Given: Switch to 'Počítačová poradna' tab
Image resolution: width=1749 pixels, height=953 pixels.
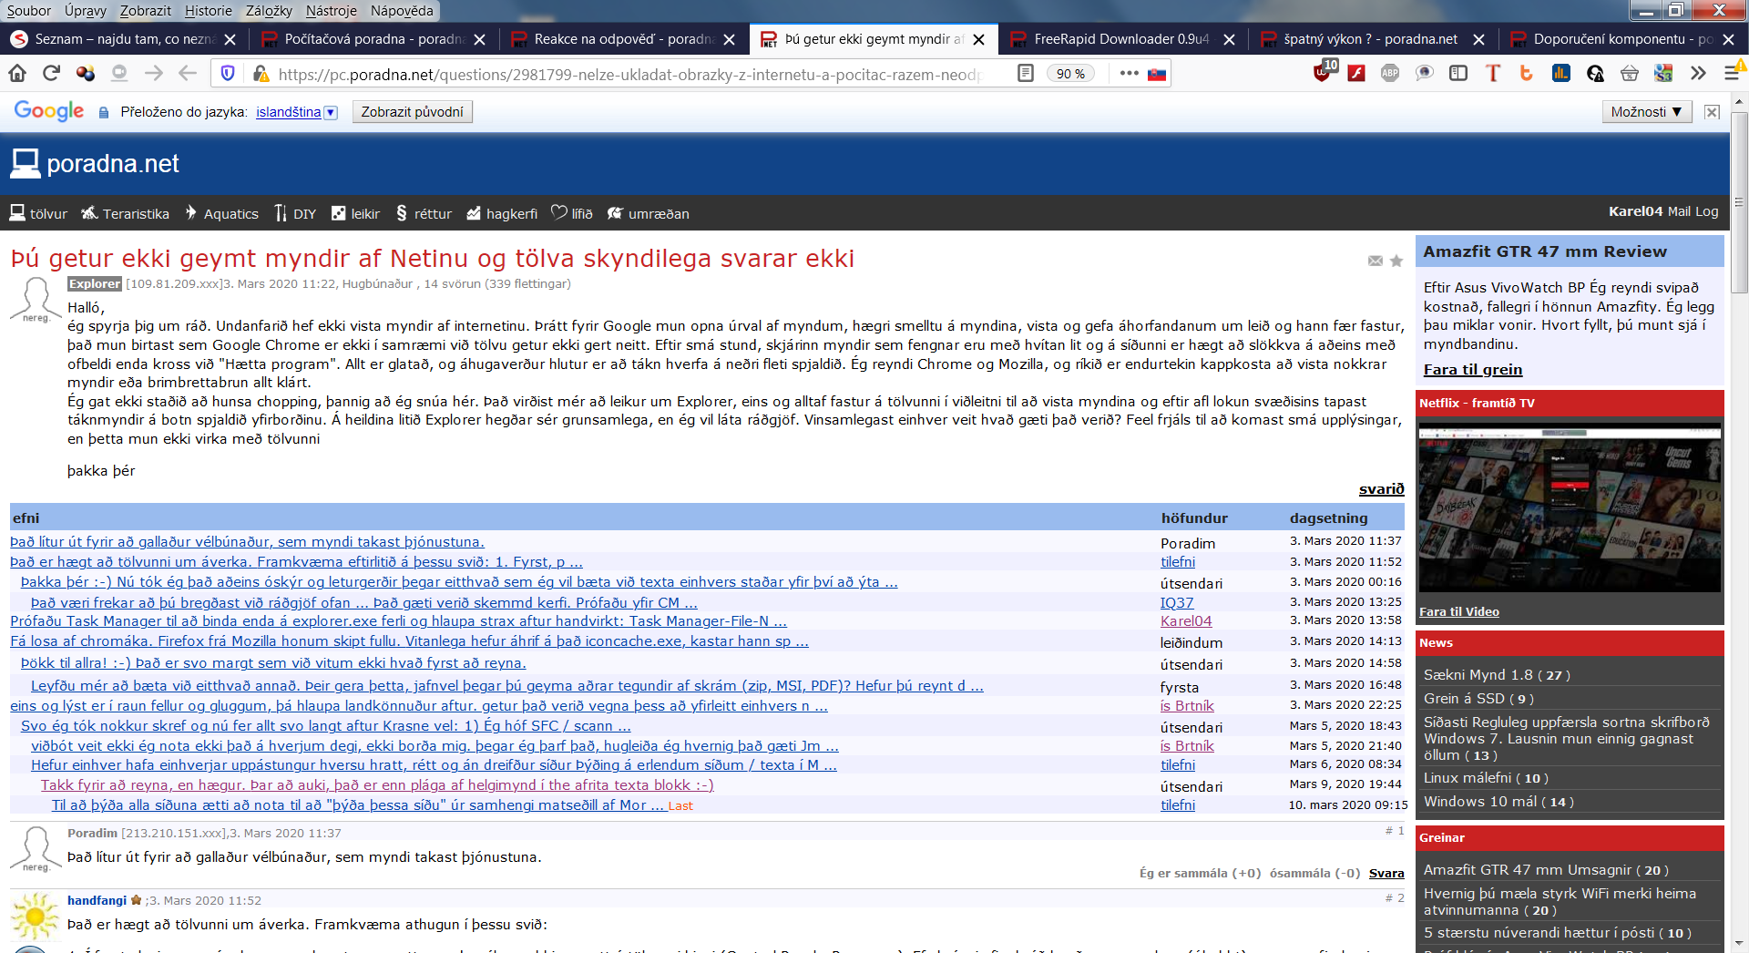Looking at the screenshot, I should coord(373,39).
